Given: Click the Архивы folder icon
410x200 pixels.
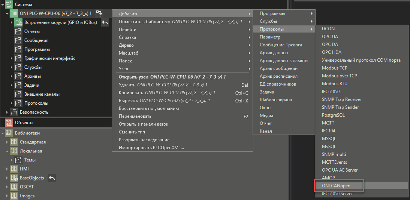Looking at the screenshot, I should [x=18, y=76].
